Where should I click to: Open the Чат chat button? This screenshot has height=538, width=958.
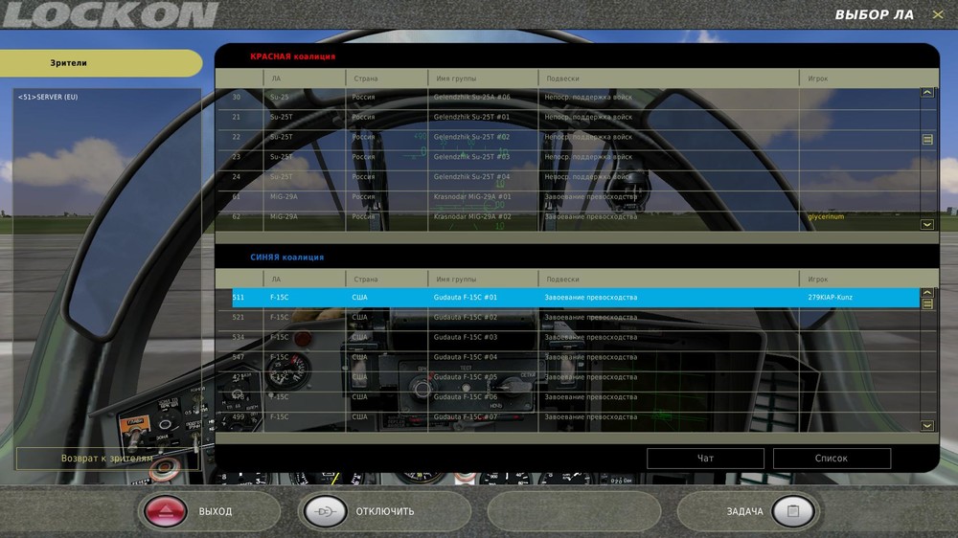point(705,458)
